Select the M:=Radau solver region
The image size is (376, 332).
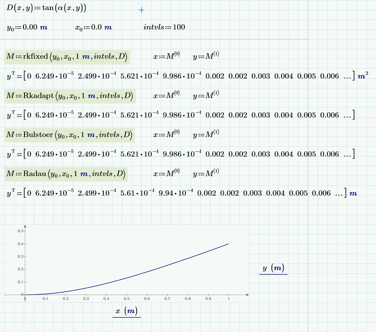click(66, 174)
